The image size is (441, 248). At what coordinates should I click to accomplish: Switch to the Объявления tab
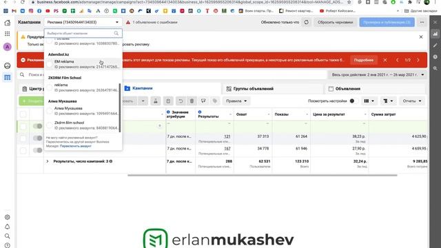375,89
